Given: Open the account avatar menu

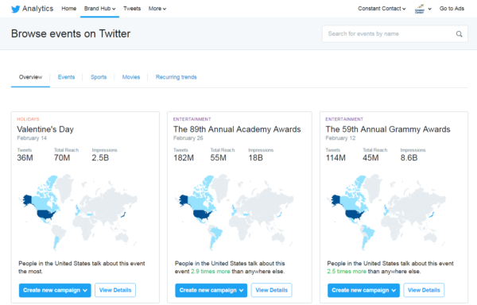Looking at the screenshot, I should tap(423, 9).
